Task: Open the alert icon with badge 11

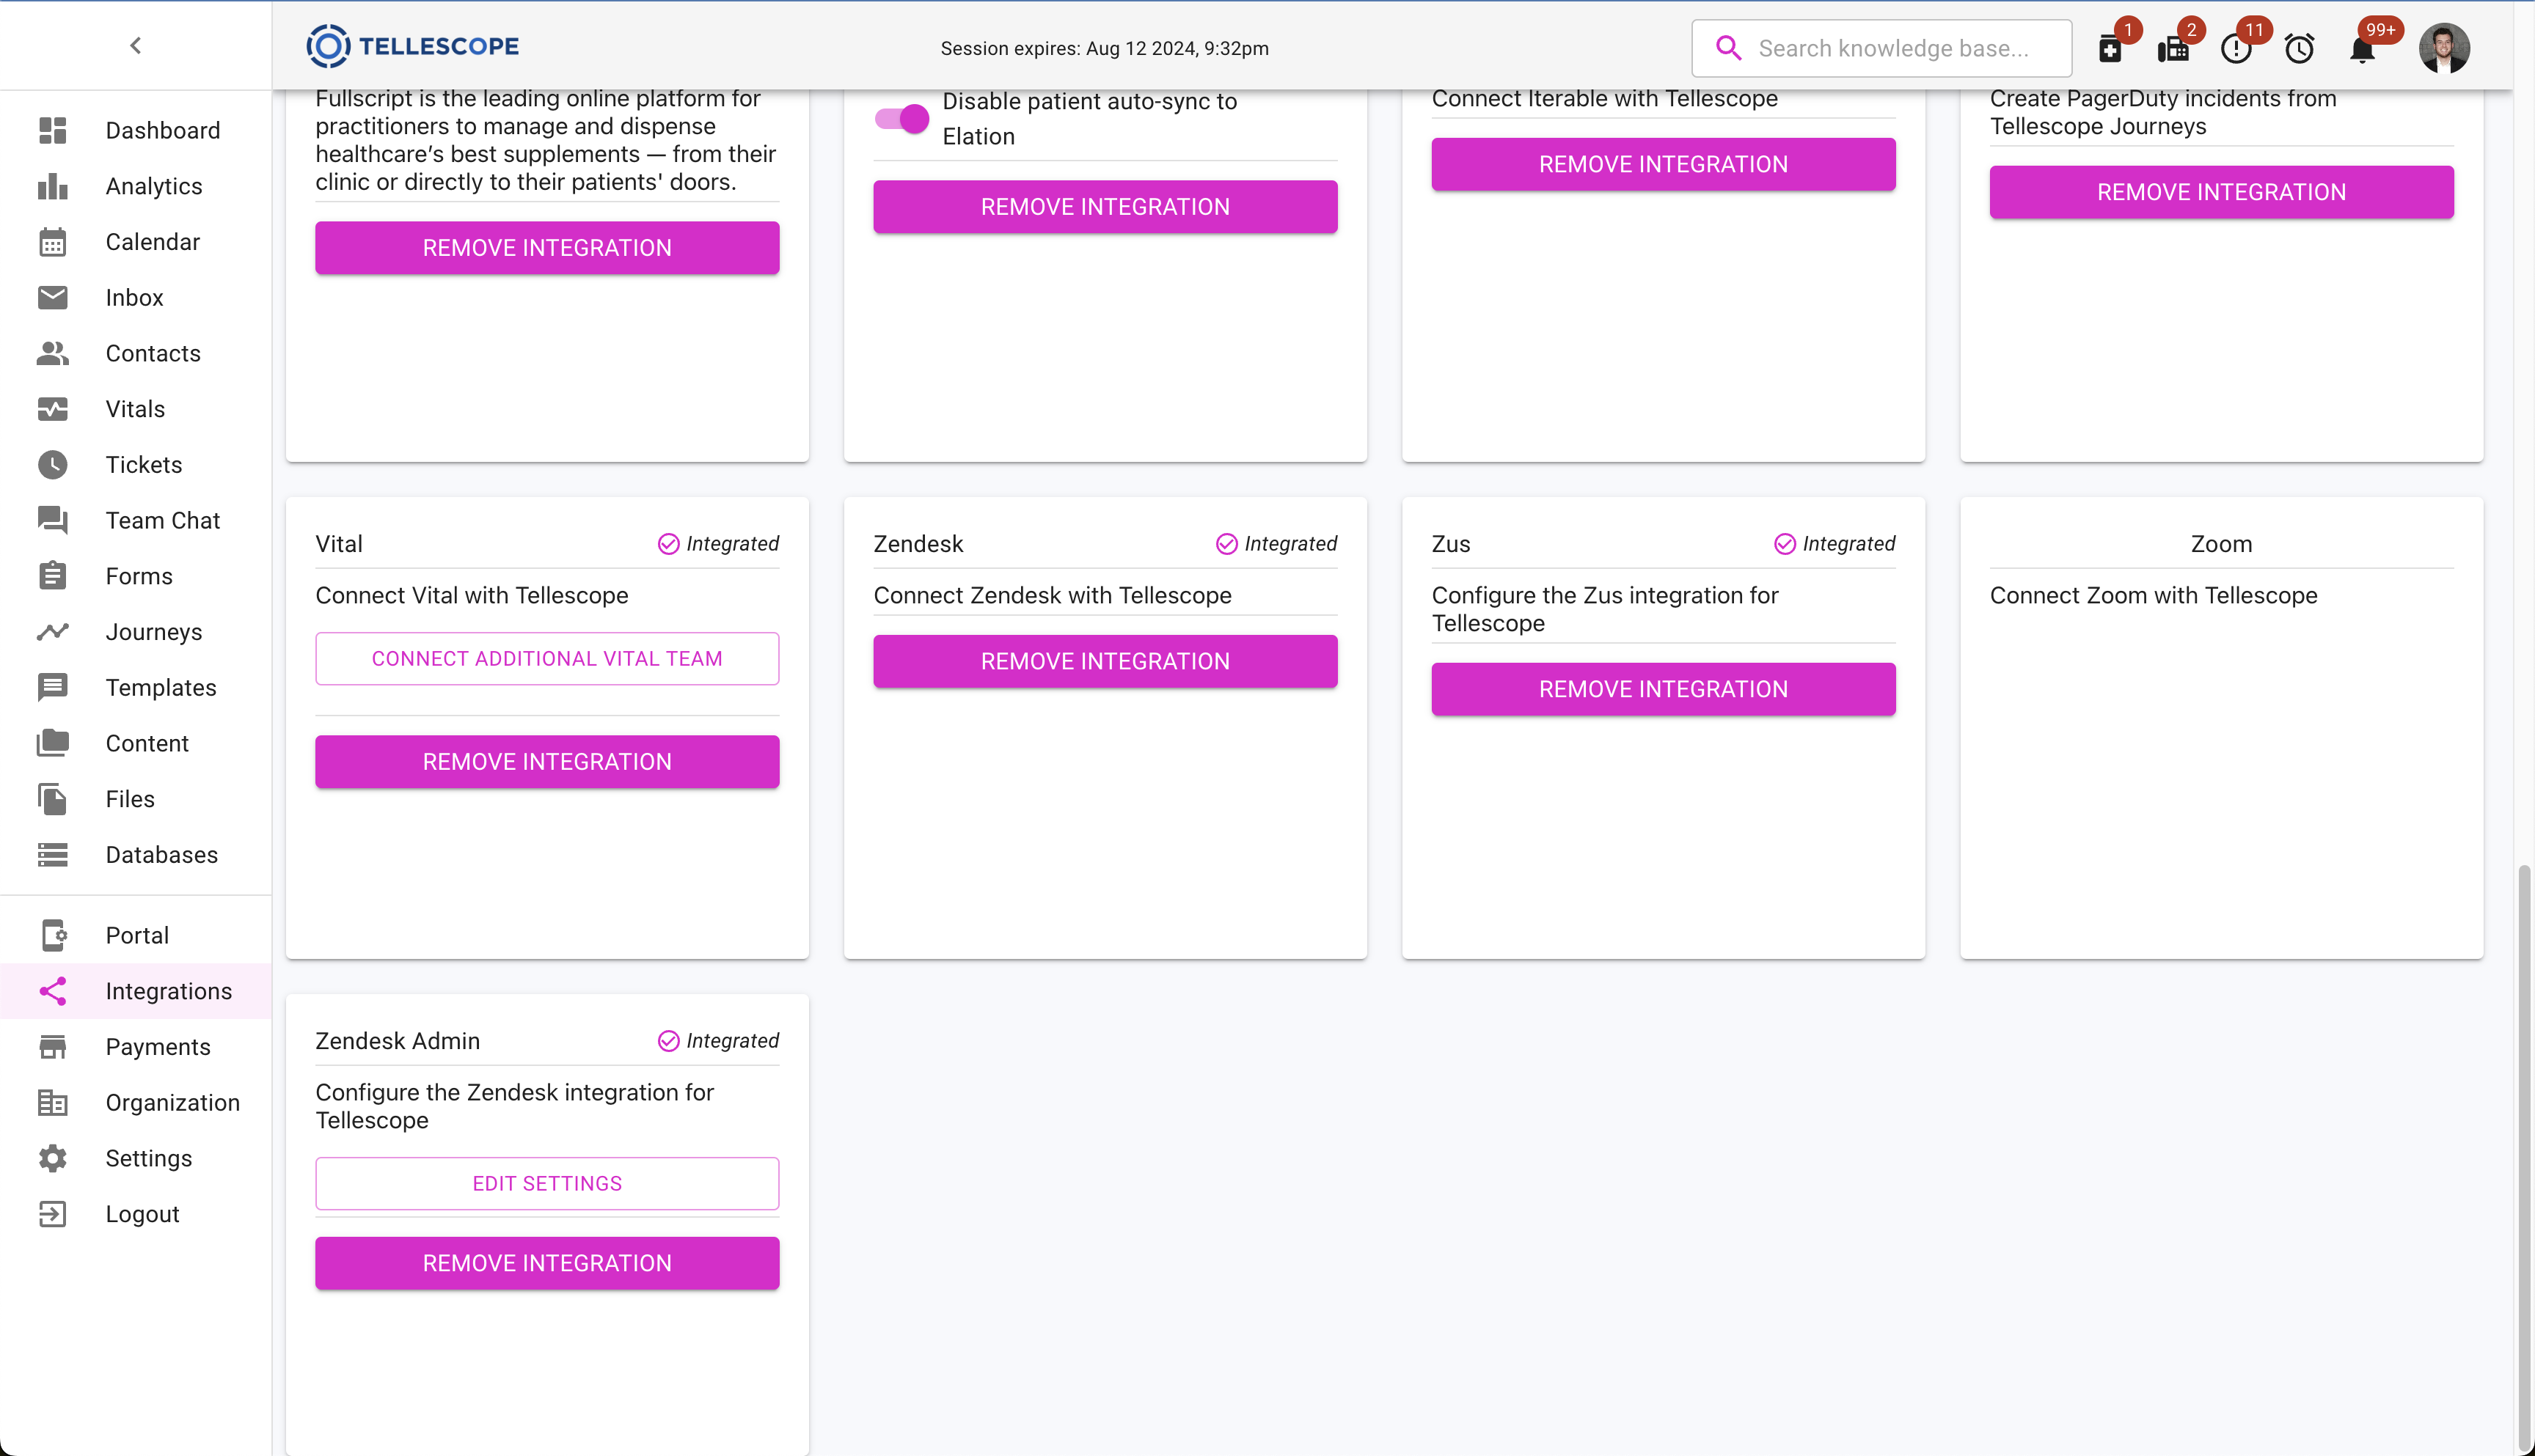Action: [2236, 48]
